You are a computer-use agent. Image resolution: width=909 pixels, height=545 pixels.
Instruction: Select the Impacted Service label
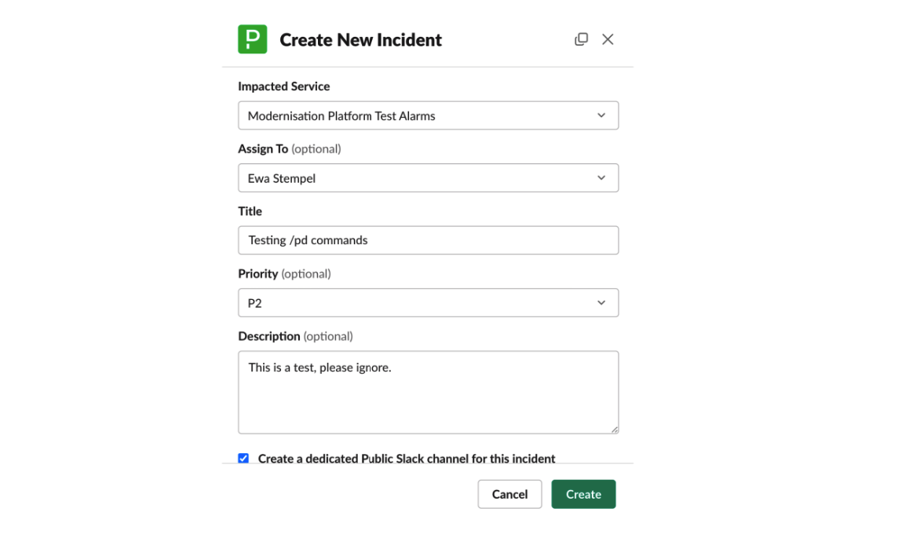click(x=283, y=86)
